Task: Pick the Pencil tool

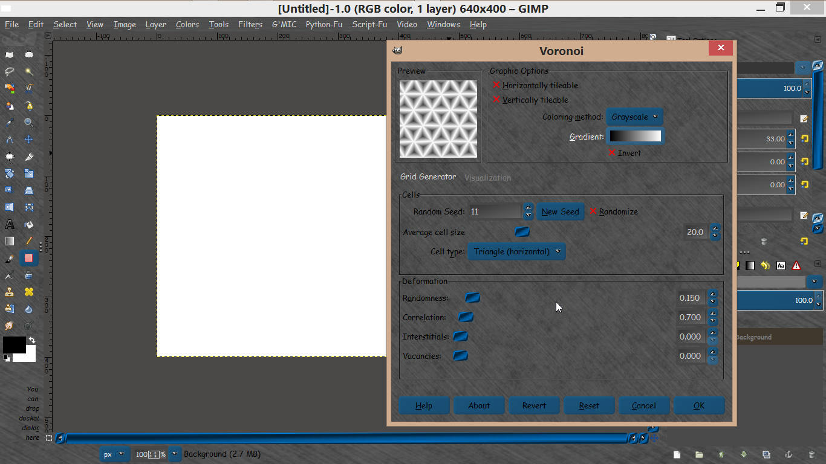Action: click(x=29, y=241)
